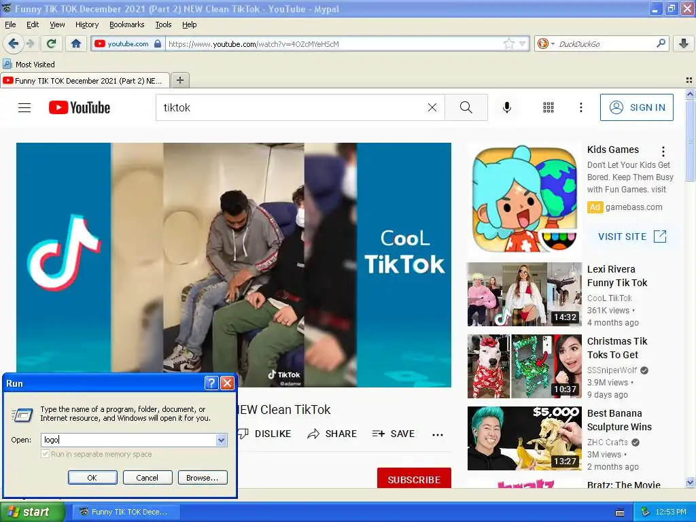
Task: Click the magnifier in the DuckDuckGo box
Action: [661, 43]
